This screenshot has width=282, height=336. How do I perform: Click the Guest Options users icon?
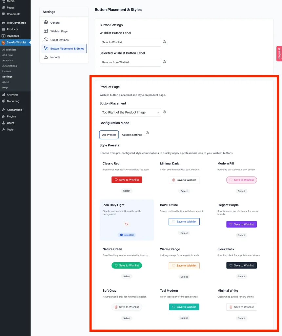[46, 39]
